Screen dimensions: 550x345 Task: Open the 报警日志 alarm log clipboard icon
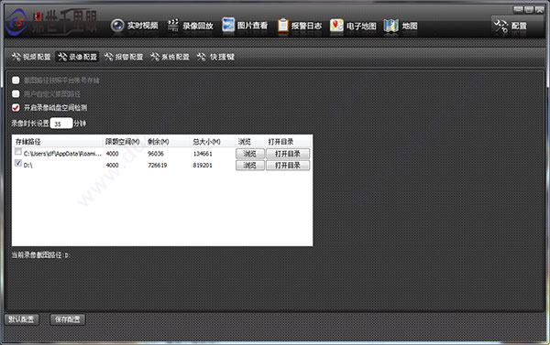point(282,26)
